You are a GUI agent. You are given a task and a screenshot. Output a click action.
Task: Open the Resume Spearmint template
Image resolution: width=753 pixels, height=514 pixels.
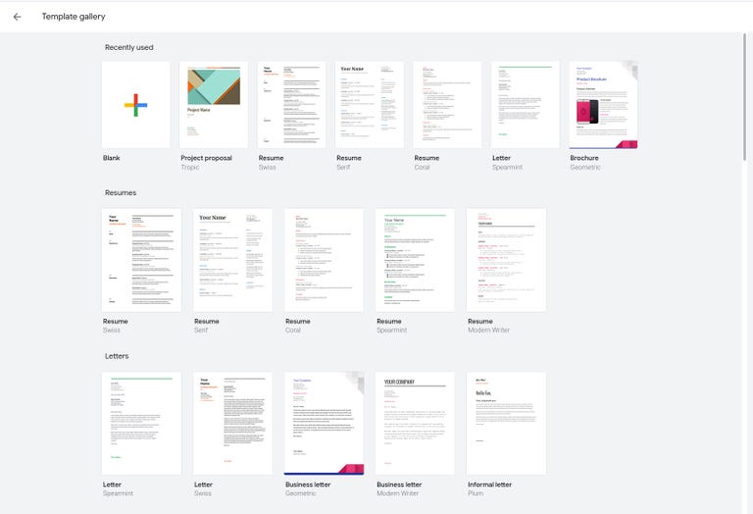click(415, 260)
